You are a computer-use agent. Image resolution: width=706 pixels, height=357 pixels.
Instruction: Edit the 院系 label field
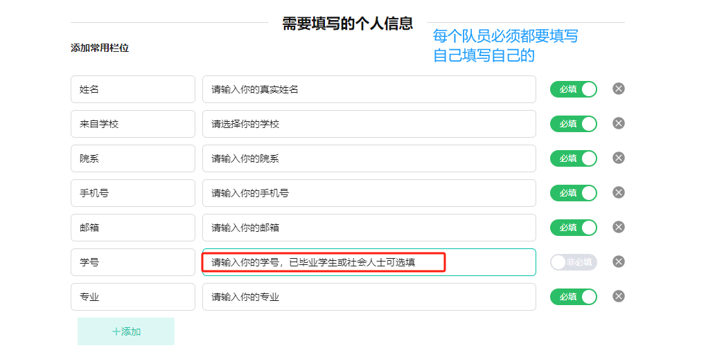(133, 158)
